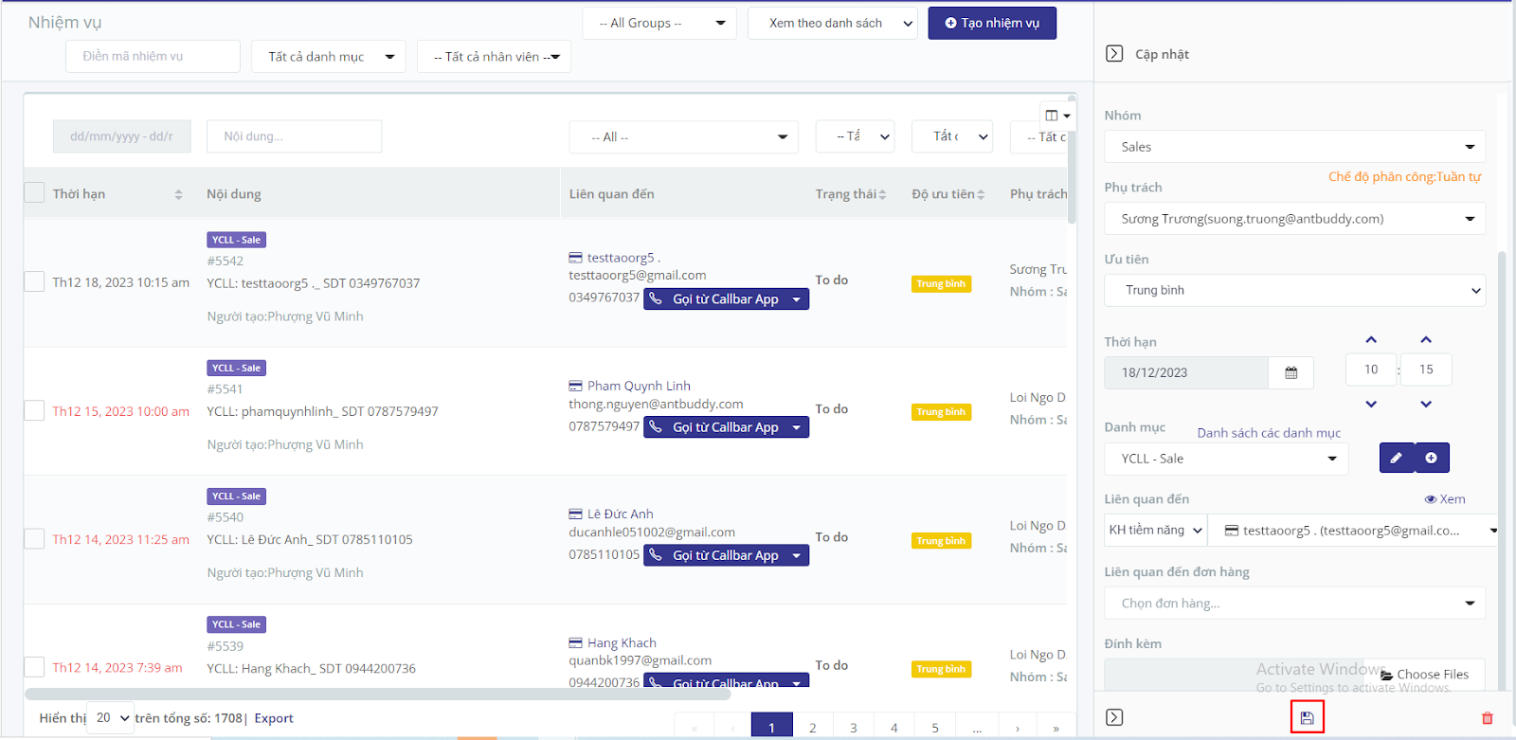Click Tạo nhiệm vụ button
The image size is (1516, 740).
[x=992, y=23]
